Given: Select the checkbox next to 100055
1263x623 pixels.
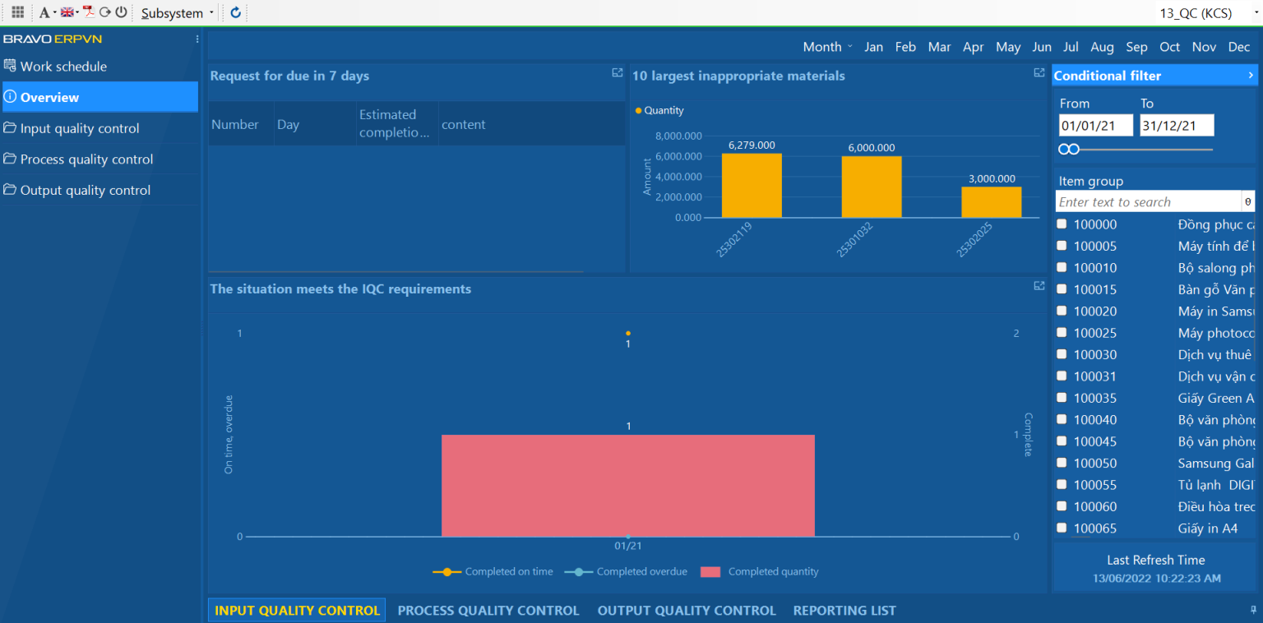Looking at the screenshot, I should pyautogui.click(x=1062, y=485).
